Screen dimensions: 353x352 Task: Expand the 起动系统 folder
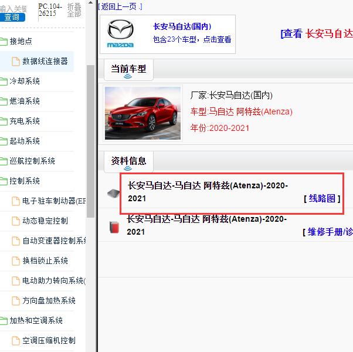25,141
